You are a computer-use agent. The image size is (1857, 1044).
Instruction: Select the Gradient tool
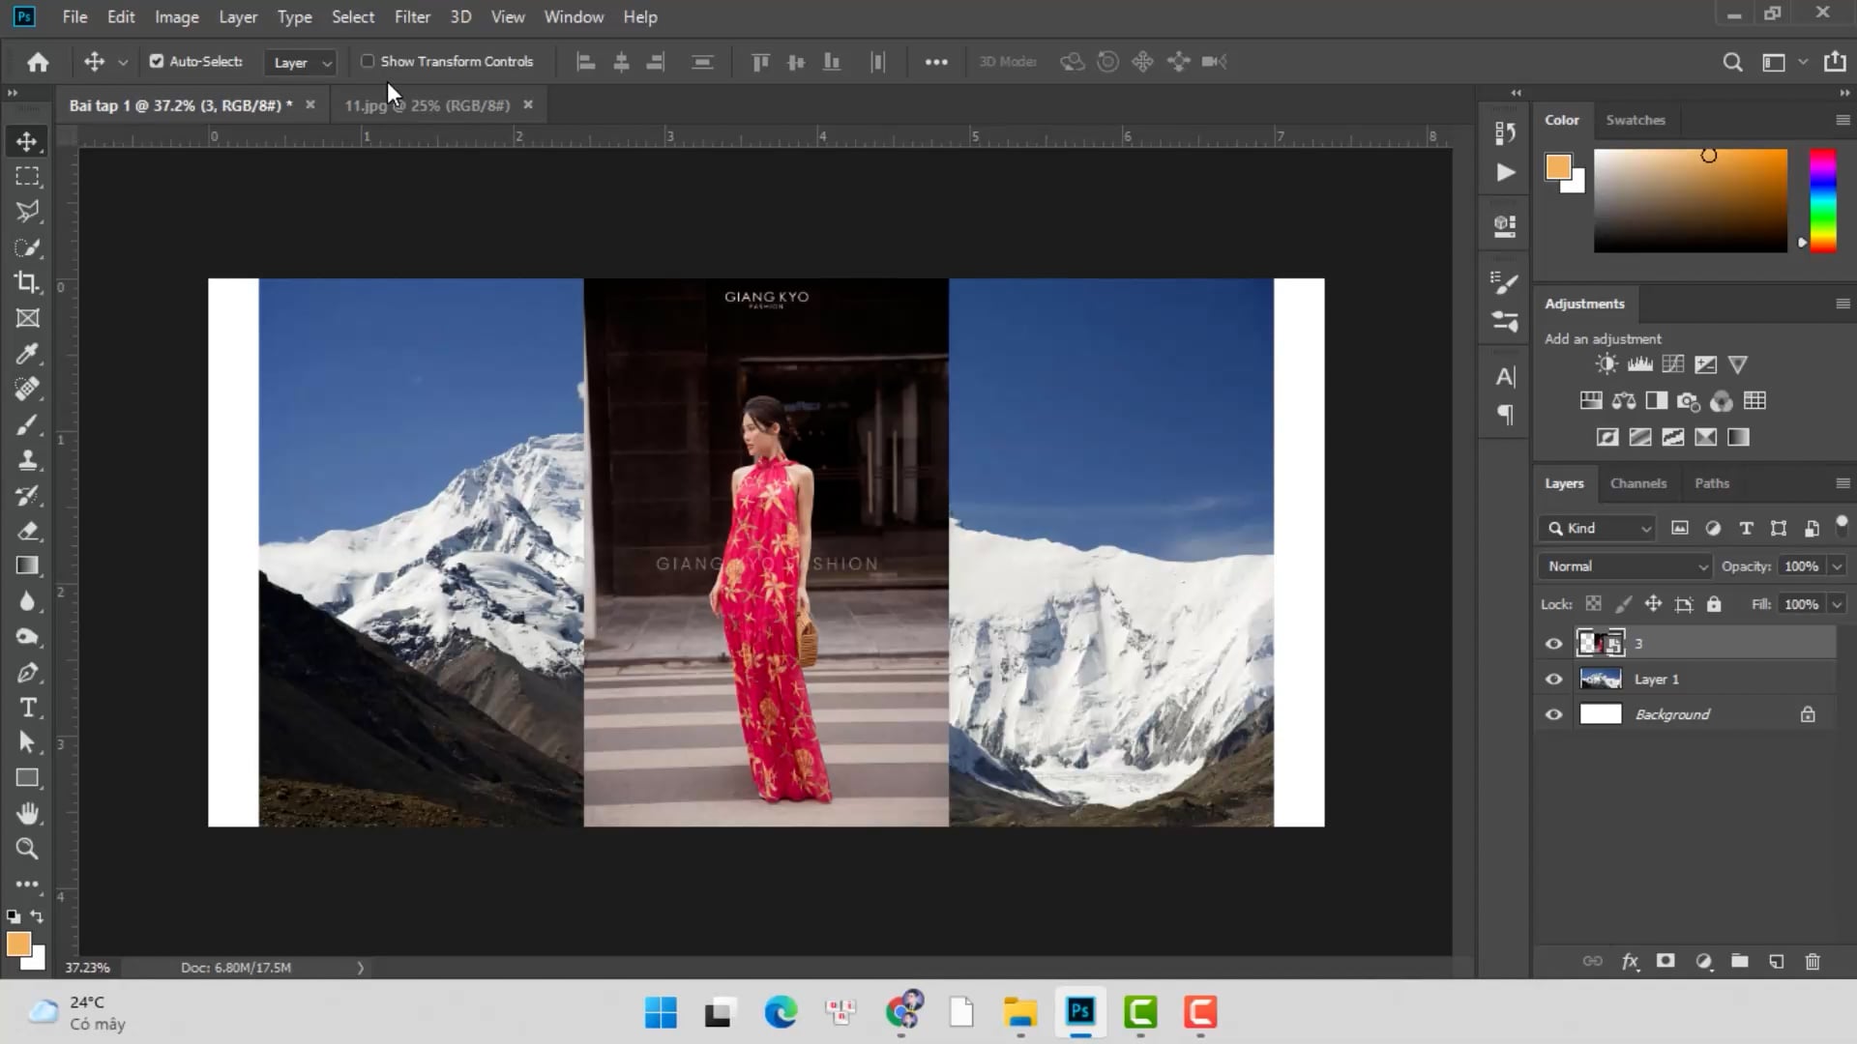point(27,566)
